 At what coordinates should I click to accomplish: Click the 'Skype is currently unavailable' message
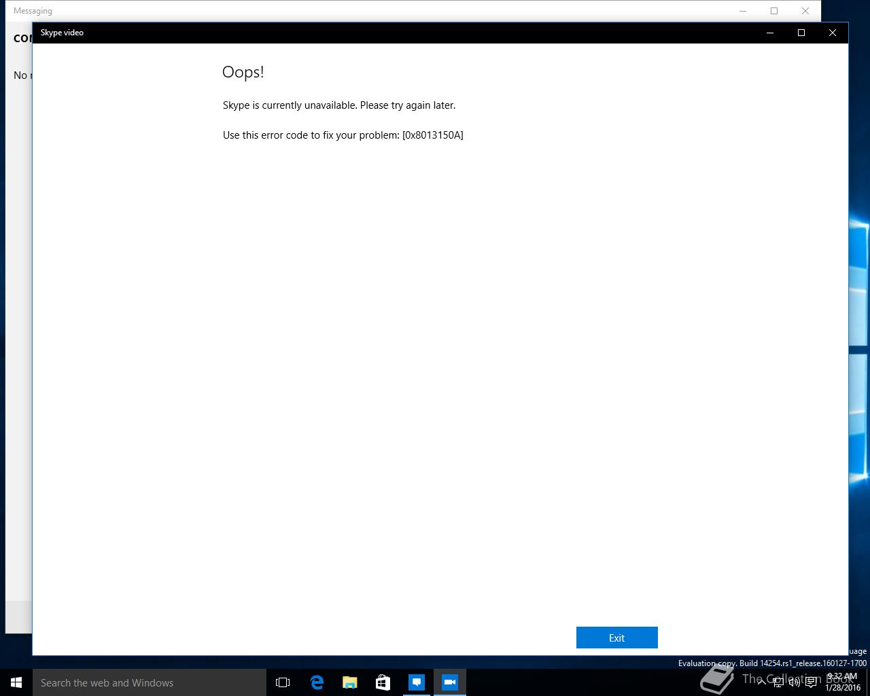(339, 105)
